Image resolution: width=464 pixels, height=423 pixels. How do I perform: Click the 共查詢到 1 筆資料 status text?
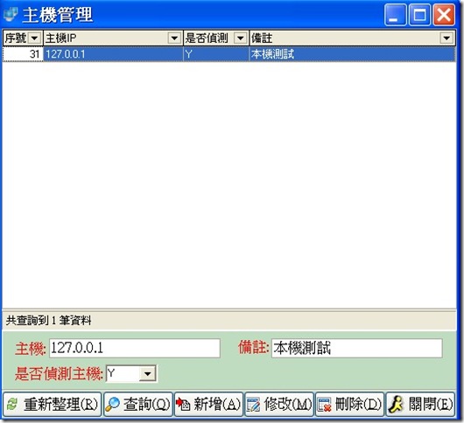(49, 320)
